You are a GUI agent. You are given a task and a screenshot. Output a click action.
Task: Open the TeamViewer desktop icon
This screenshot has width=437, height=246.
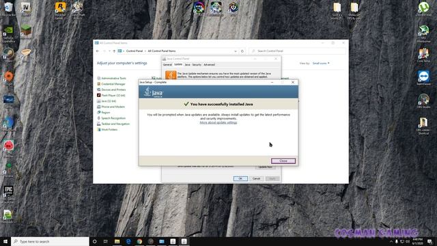point(423,78)
